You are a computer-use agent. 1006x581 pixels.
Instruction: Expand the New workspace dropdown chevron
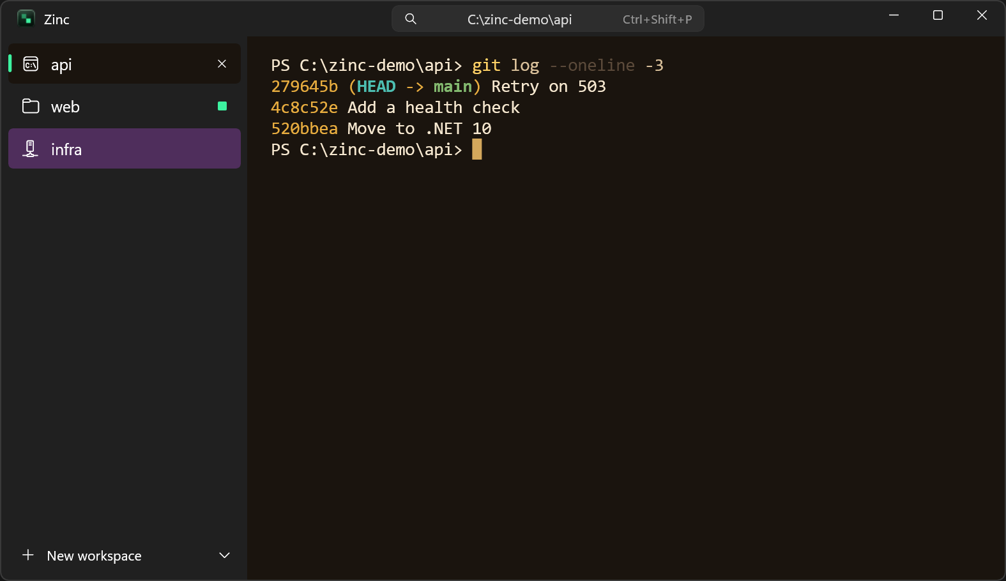tap(224, 555)
